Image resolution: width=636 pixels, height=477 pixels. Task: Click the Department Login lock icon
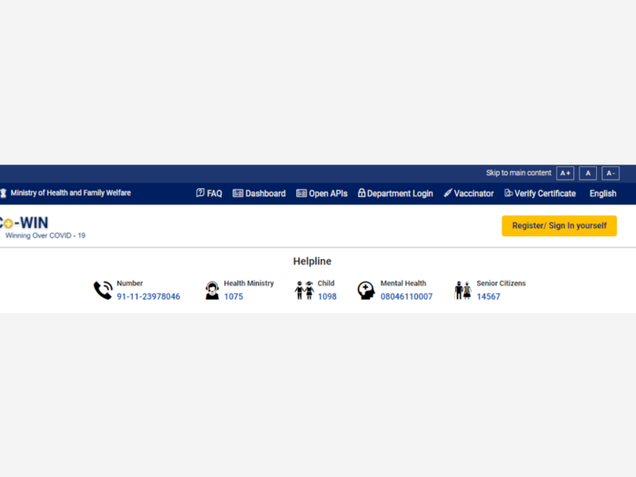coord(362,193)
